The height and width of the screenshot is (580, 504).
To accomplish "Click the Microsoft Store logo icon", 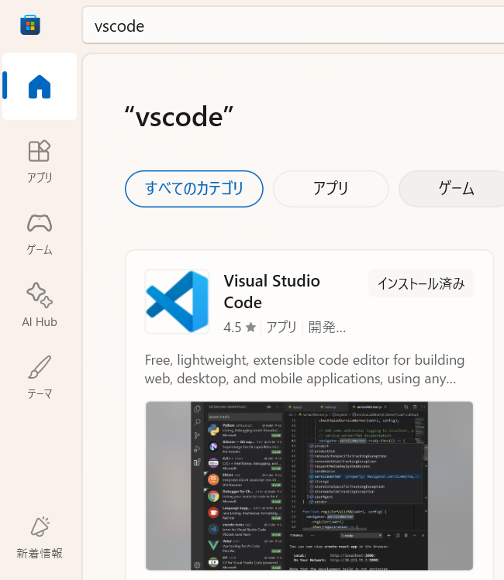I will (x=30, y=25).
